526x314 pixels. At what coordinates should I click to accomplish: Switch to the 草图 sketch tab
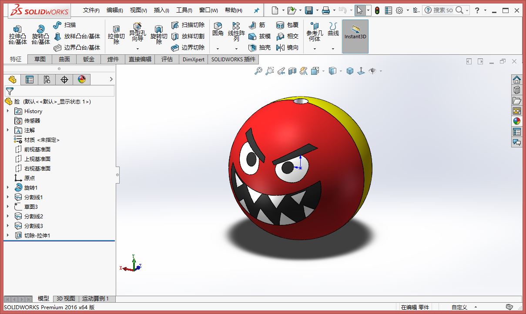tap(40, 59)
